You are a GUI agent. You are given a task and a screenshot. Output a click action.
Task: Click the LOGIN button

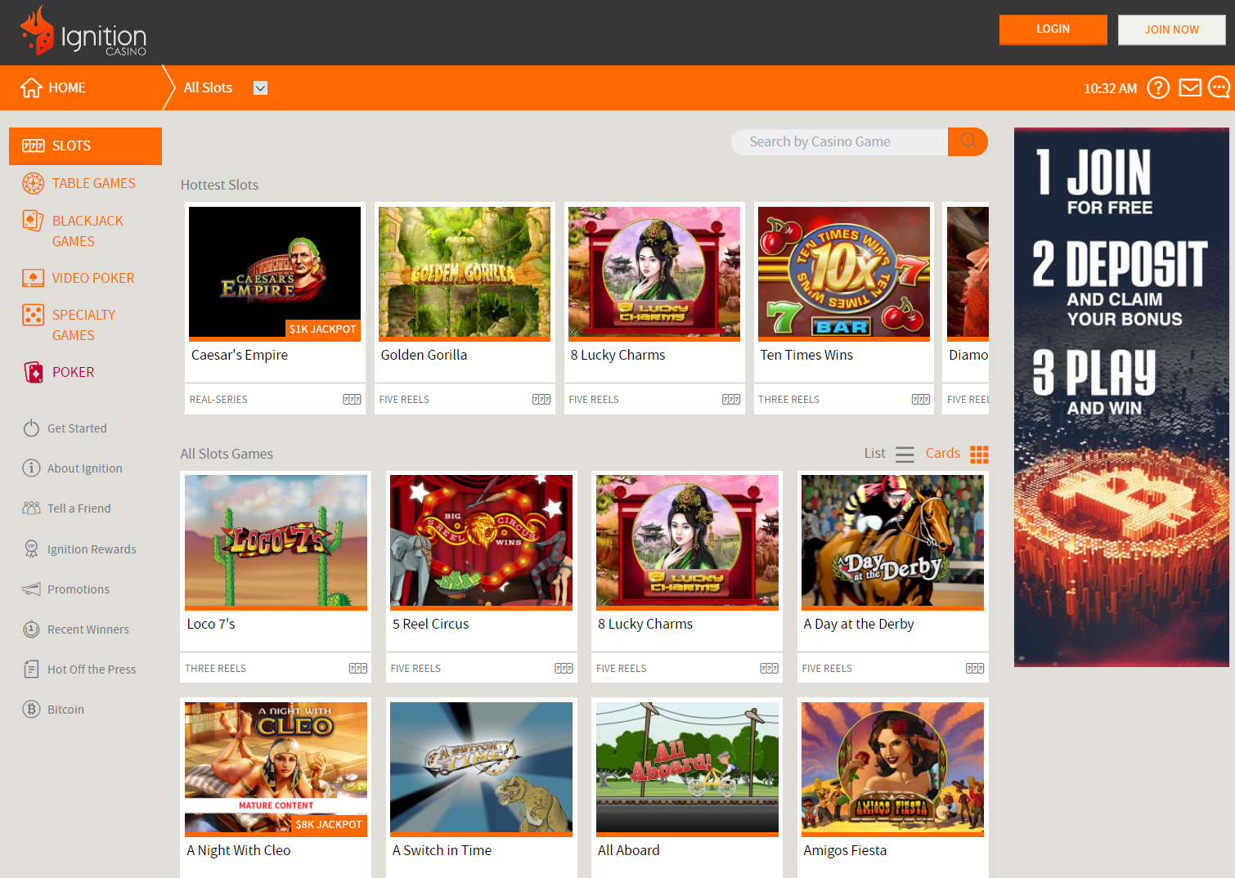pos(1053,29)
